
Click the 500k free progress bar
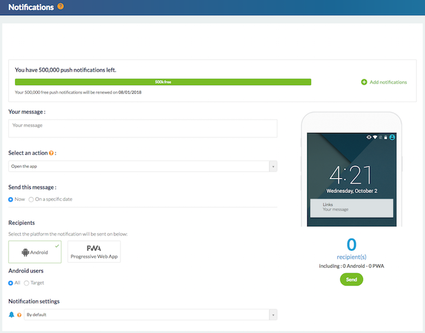coord(163,82)
